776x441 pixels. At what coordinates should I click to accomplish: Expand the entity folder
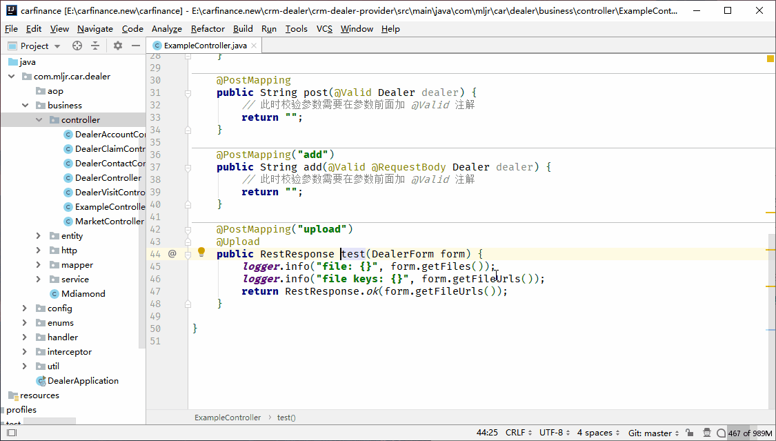(39, 236)
